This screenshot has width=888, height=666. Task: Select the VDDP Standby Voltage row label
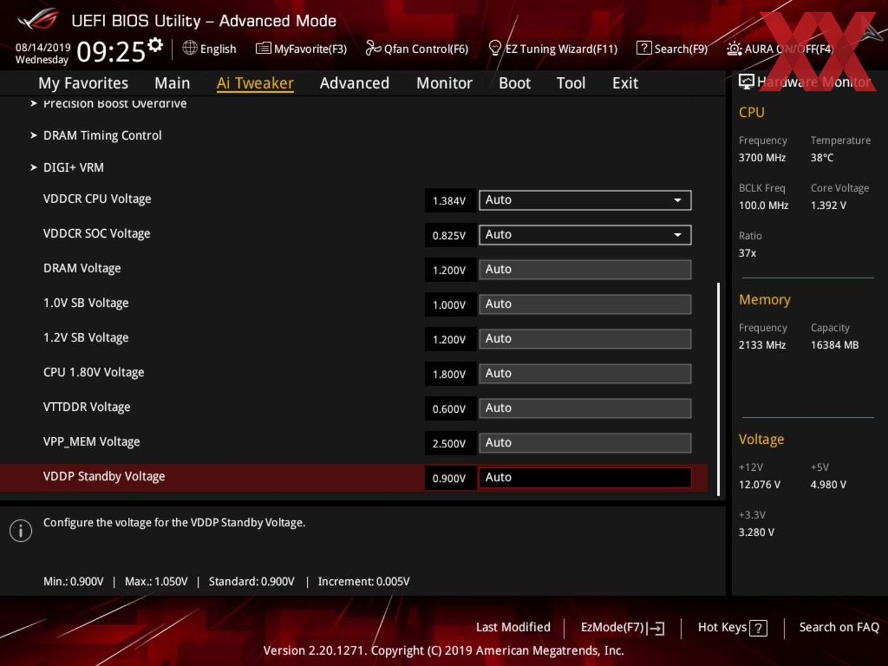[104, 476]
